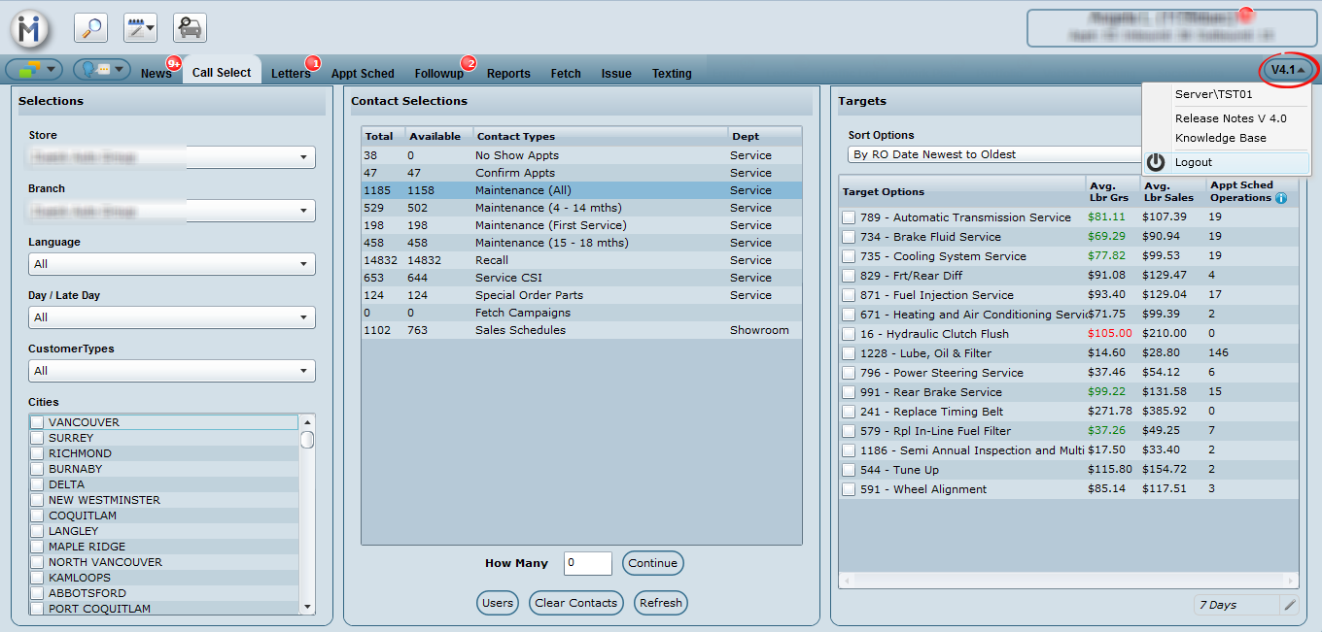1322x632 pixels.
Task: Click the magnifying glass search icon
Action: pyautogui.click(x=91, y=28)
